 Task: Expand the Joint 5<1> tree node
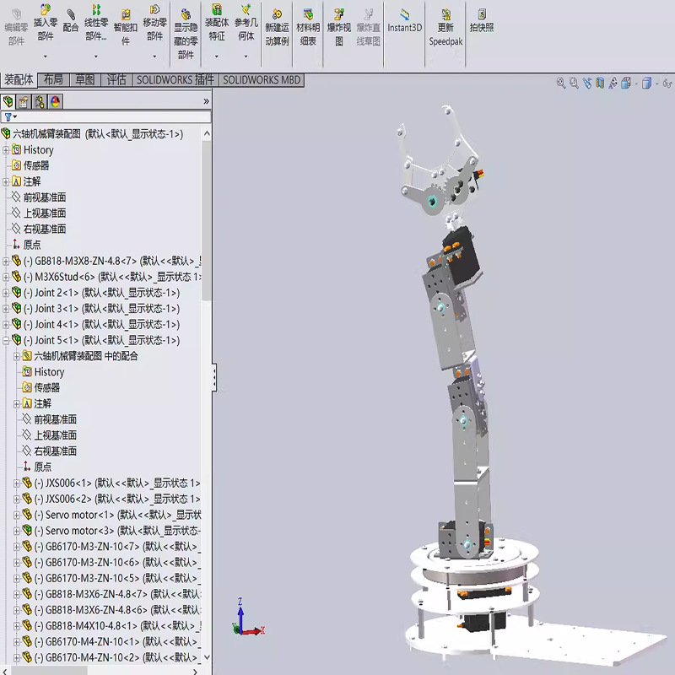point(7,341)
